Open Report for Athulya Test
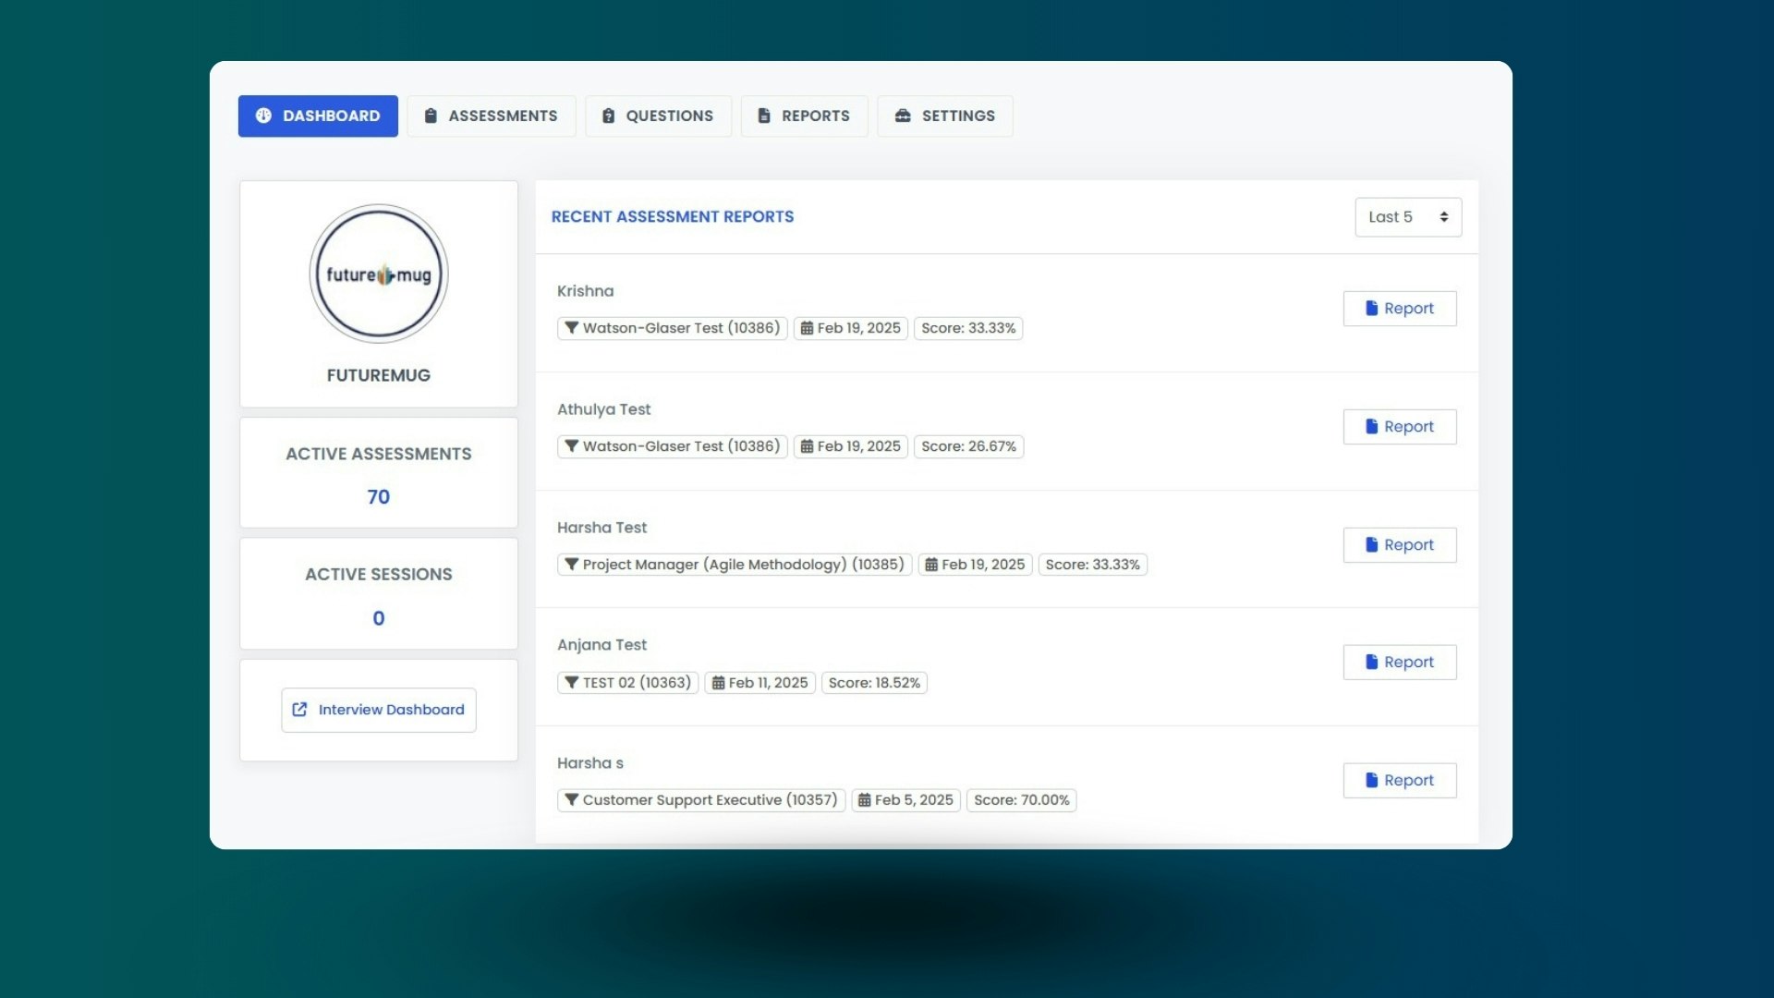 tap(1400, 426)
